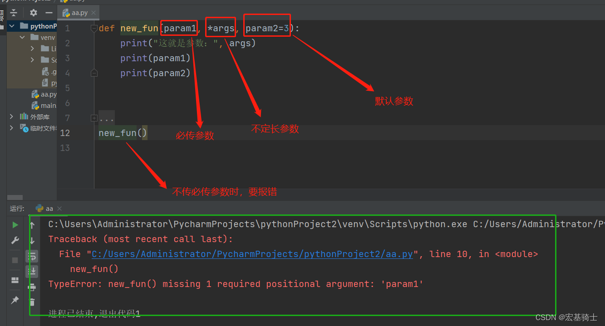Clear the console output with the trash icon

click(x=32, y=302)
